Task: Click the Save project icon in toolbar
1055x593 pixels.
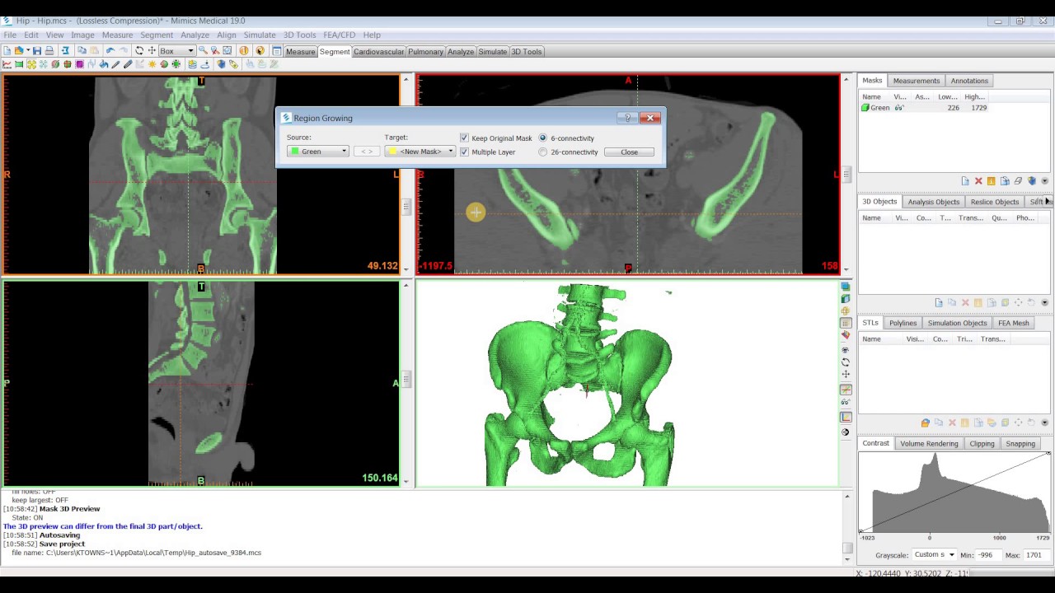Action: tap(37, 51)
